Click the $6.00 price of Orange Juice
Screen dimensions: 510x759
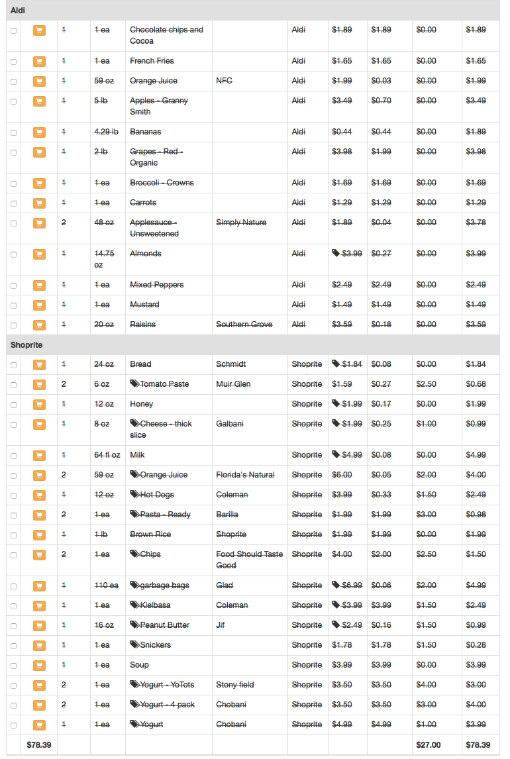tap(342, 475)
